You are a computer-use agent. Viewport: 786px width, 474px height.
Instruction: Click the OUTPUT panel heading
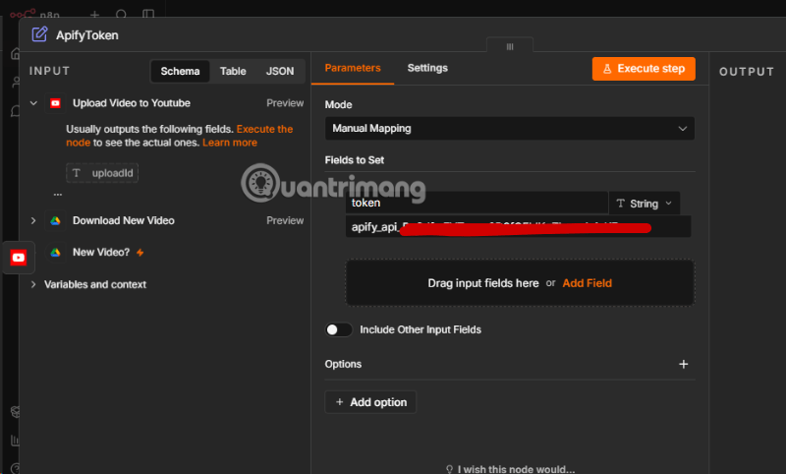point(747,72)
